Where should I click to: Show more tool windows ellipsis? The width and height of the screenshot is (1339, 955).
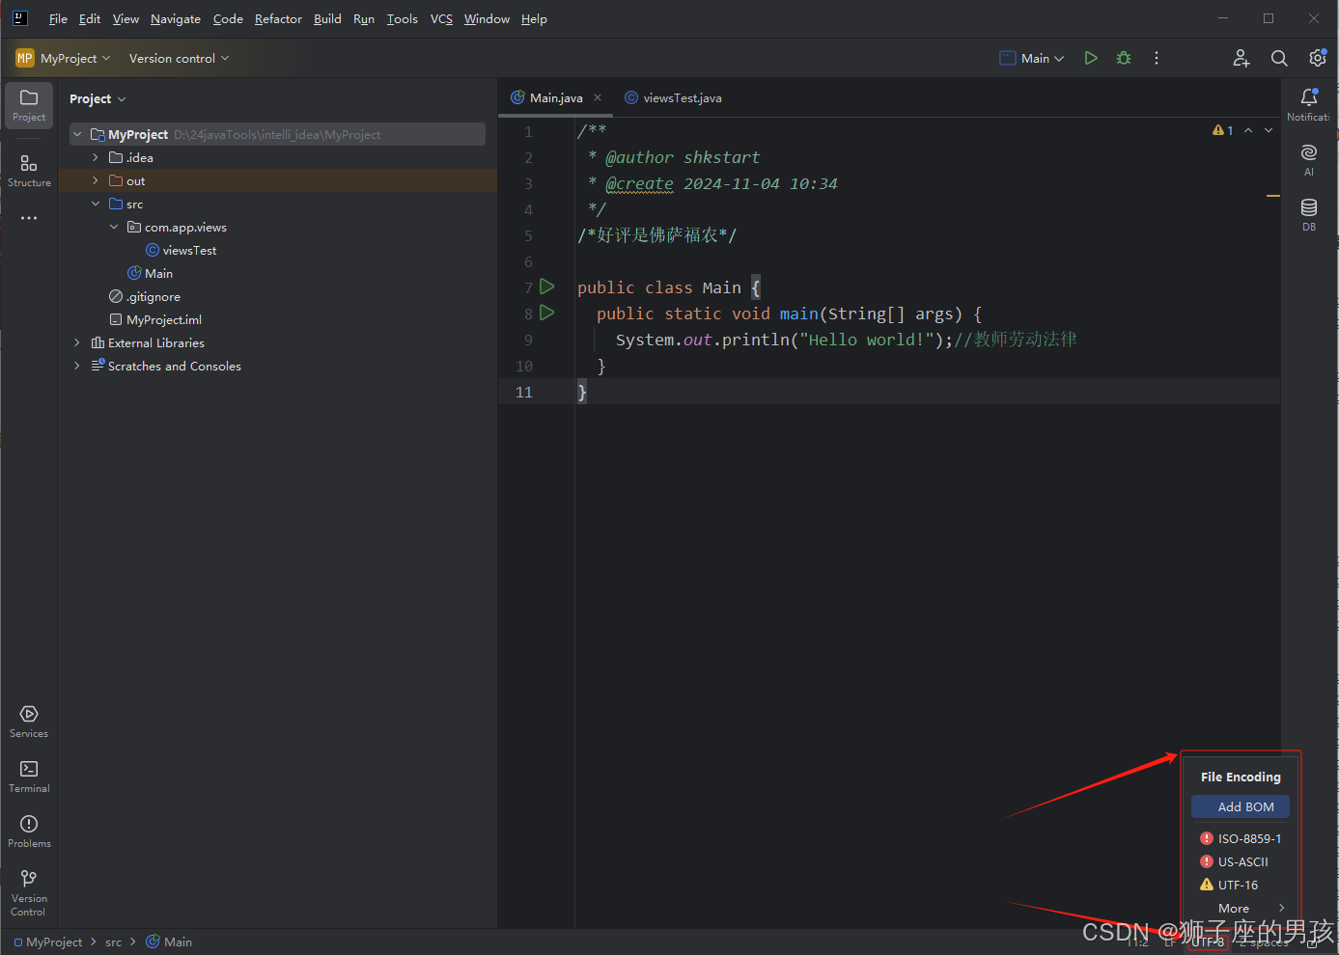point(29,218)
